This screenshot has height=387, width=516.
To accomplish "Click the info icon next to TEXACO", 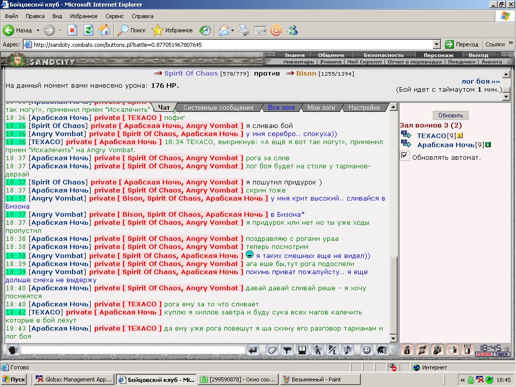I will (460, 135).
